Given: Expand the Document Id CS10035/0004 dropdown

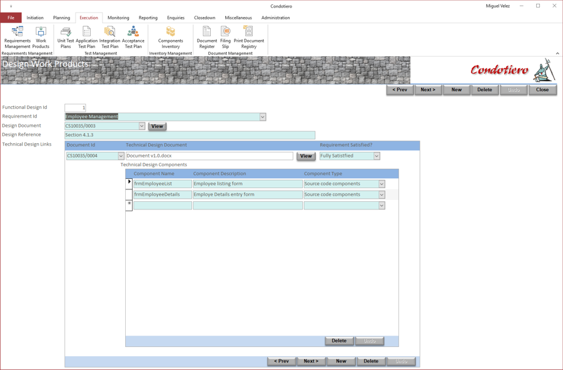Looking at the screenshot, I should (x=121, y=156).
